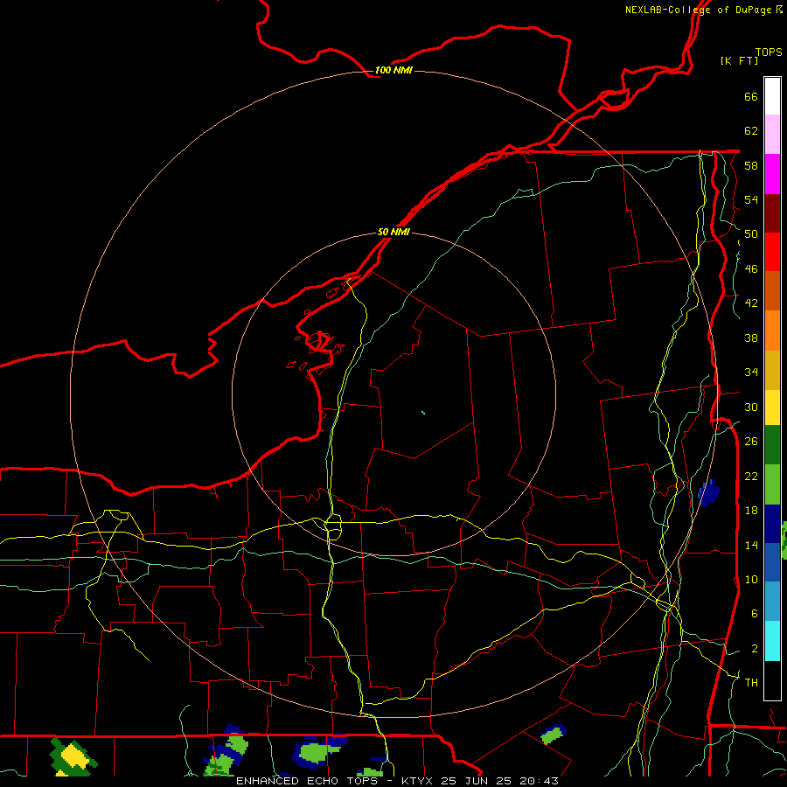
Task: Click the TH threshold legend label
Action: tap(751, 683)
